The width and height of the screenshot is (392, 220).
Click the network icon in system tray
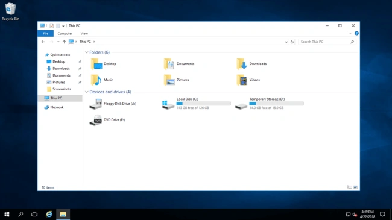[348, 215]
